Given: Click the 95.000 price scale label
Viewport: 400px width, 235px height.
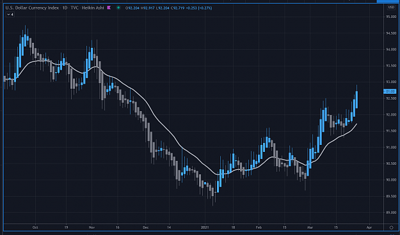Looking at the screenshot, I should point(391,17).
